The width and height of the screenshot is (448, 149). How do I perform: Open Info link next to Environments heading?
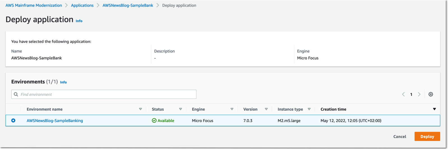[63, 82]
